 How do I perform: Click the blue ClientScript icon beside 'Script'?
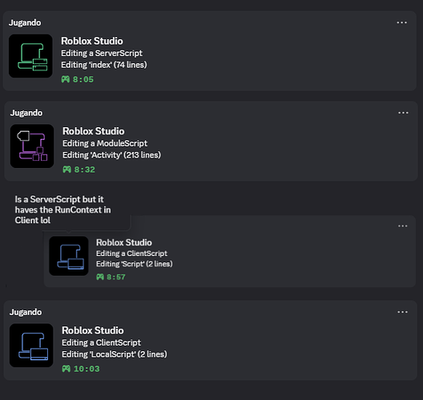69,256
